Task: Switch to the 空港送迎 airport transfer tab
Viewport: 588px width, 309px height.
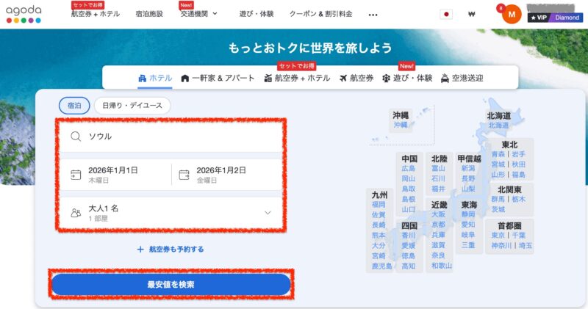Action: 462,79
